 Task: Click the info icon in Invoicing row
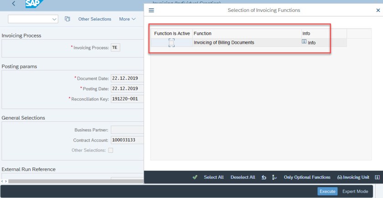click(x=304, y=42)
